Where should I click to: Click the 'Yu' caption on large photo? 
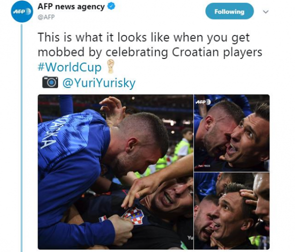coord(190,238)
